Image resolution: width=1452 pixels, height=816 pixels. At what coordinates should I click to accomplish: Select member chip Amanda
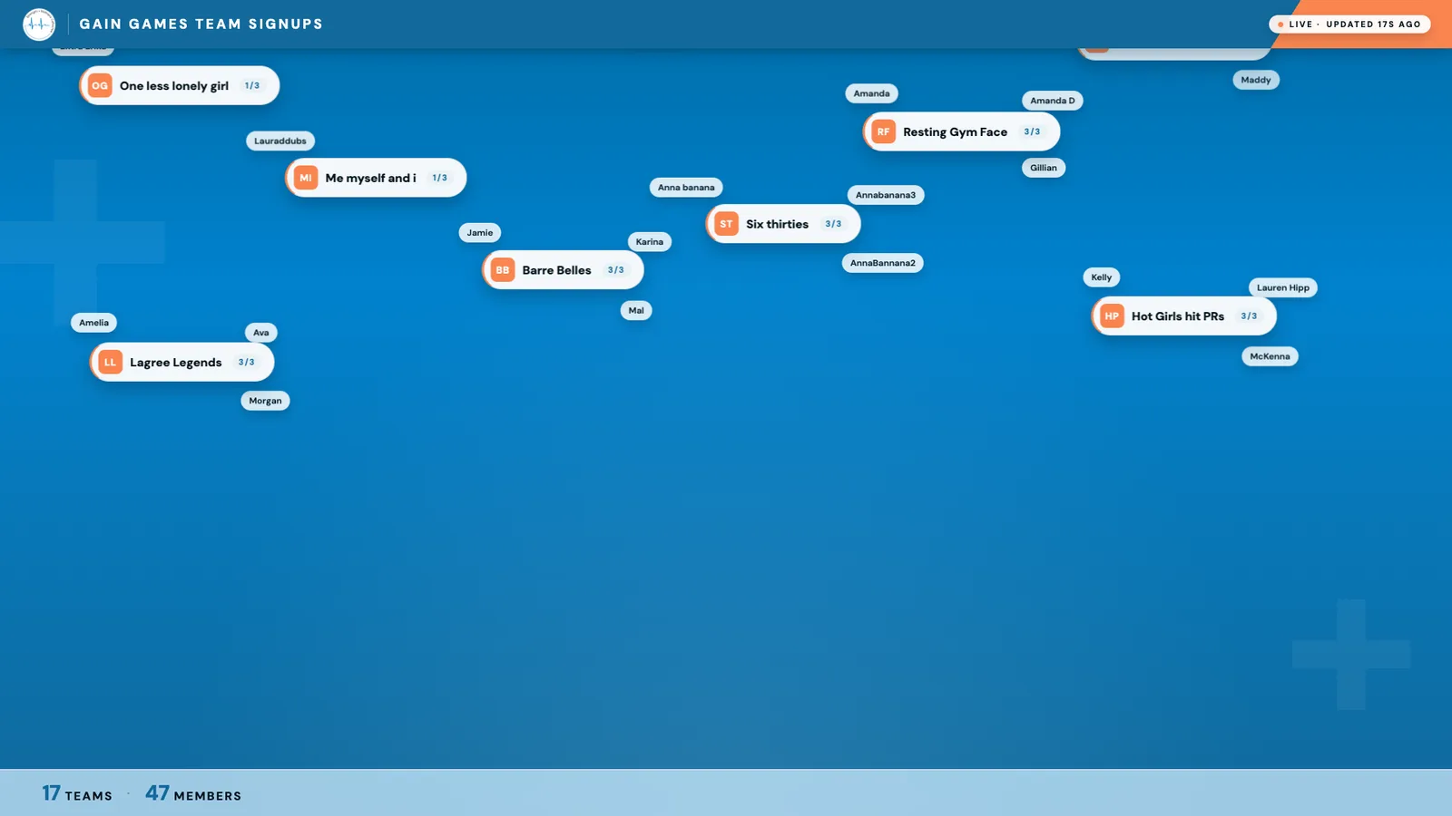point(872,93)
